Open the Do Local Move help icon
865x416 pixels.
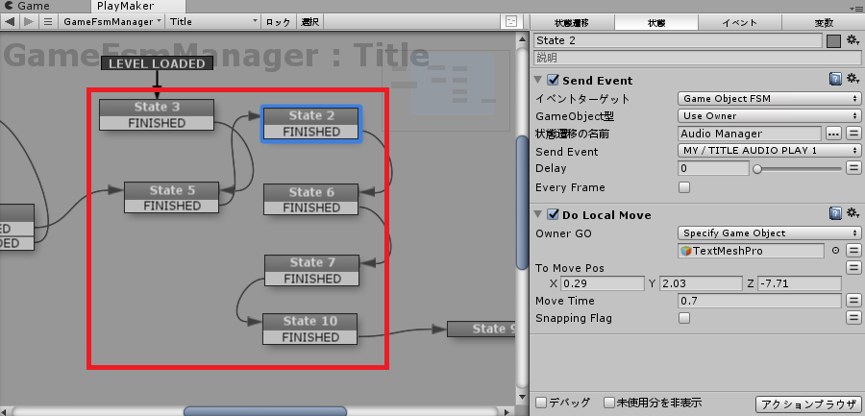click(835, 213)
